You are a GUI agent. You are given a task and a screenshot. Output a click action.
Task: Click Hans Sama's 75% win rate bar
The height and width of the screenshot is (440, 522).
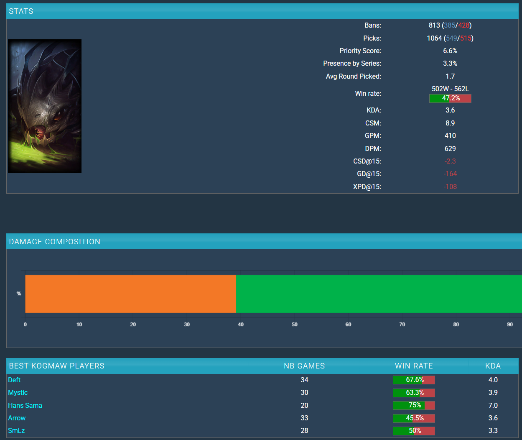[414, 405]
